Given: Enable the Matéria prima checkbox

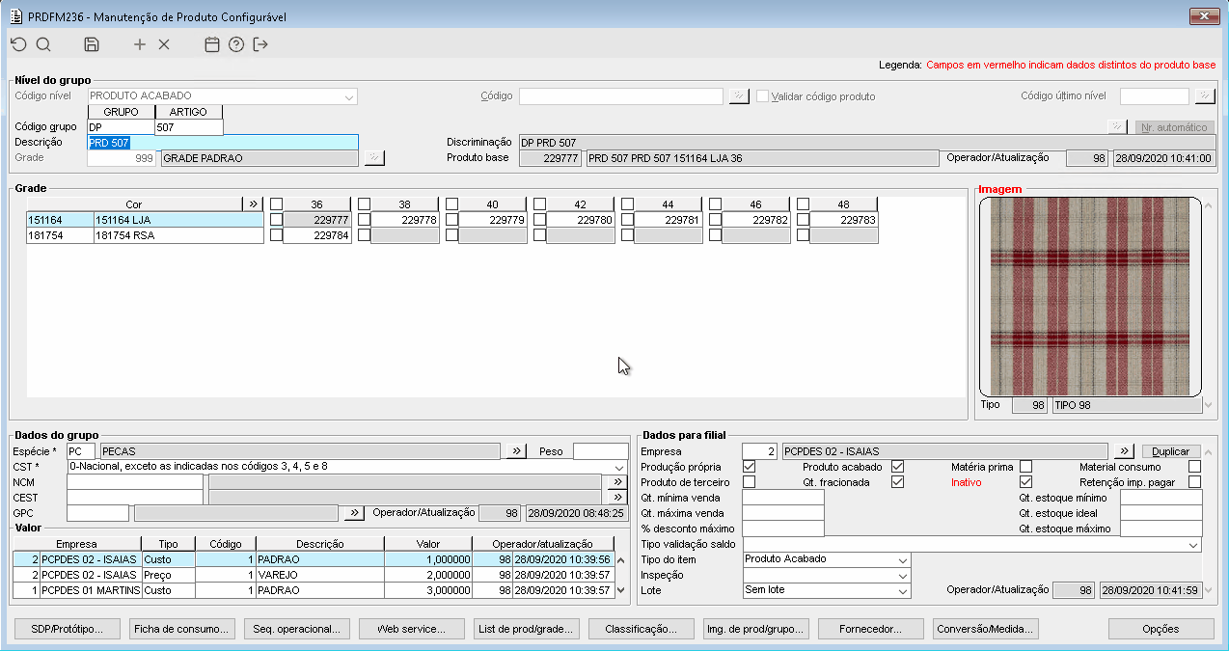Looking at the screenshot, I should pos(1025,467).
